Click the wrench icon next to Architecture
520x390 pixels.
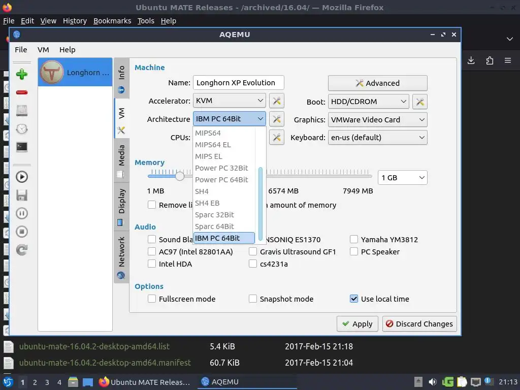(277, 119)
